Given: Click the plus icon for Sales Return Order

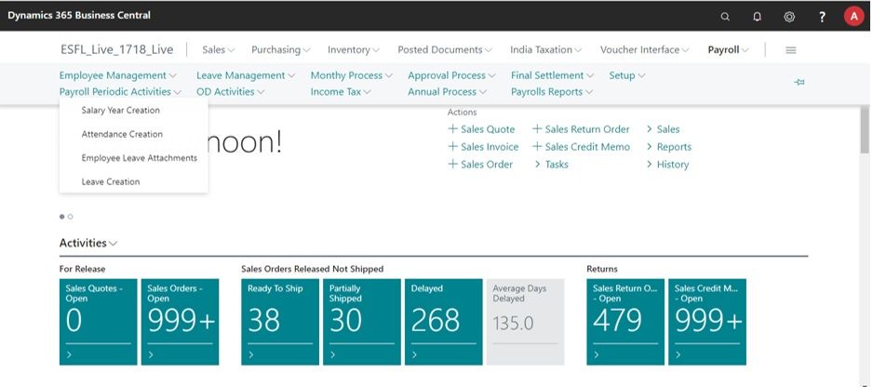Looking at the screenshot, I should [x=537, y=129].
